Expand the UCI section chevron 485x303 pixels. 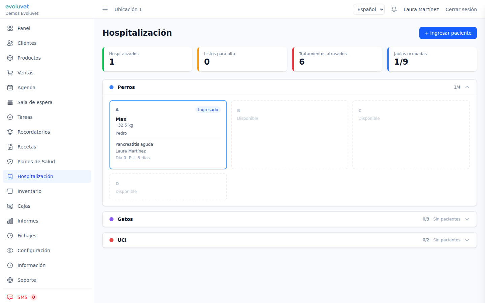click(467, 240)
